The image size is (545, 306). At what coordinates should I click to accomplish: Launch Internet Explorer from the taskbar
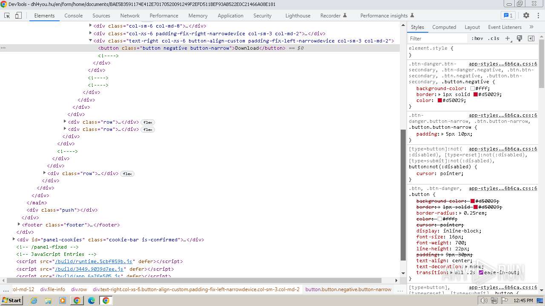[x=34, y=300]
